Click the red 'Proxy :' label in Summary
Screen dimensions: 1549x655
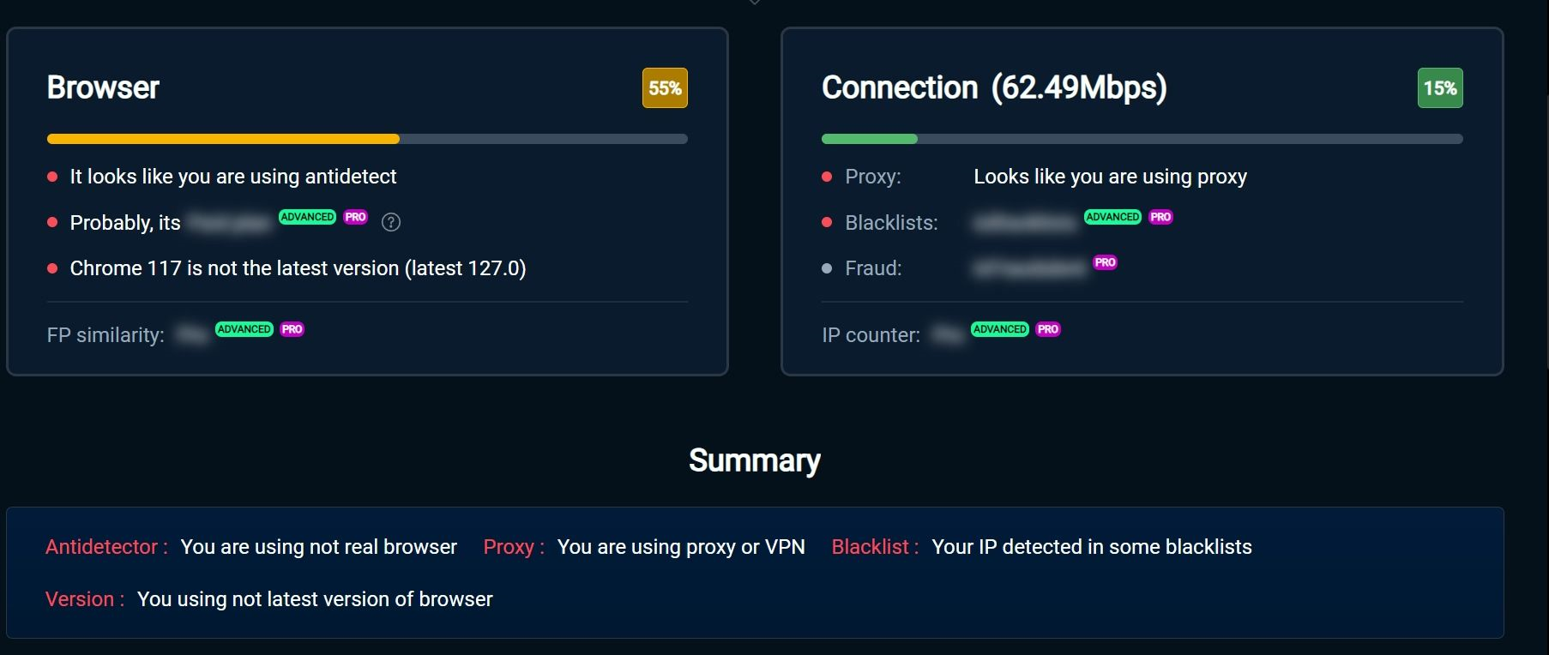coord(514,547)
